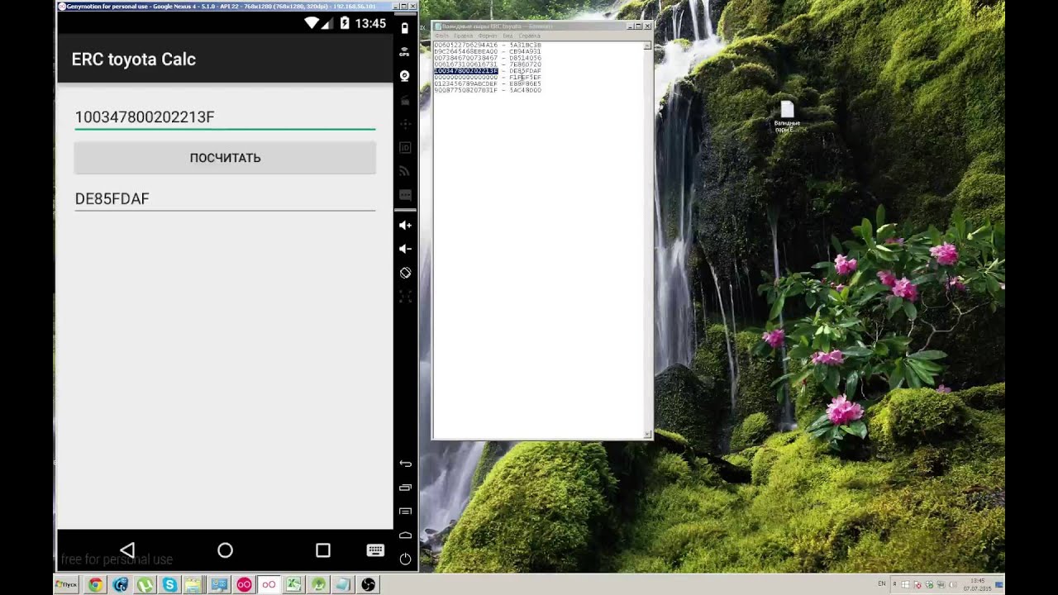Show hidden tray icons arrow
Viewport: 1058px width, 595px height.
coord(894,583)
